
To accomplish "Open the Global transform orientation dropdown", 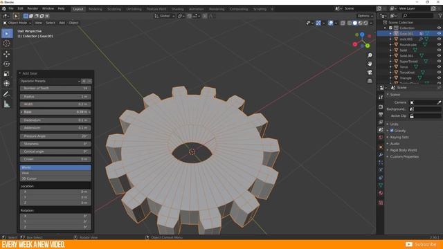I will (165, 16).
